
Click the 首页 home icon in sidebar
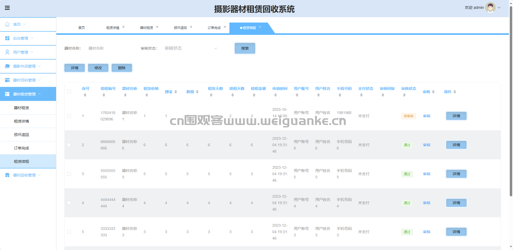click(7, 24)
